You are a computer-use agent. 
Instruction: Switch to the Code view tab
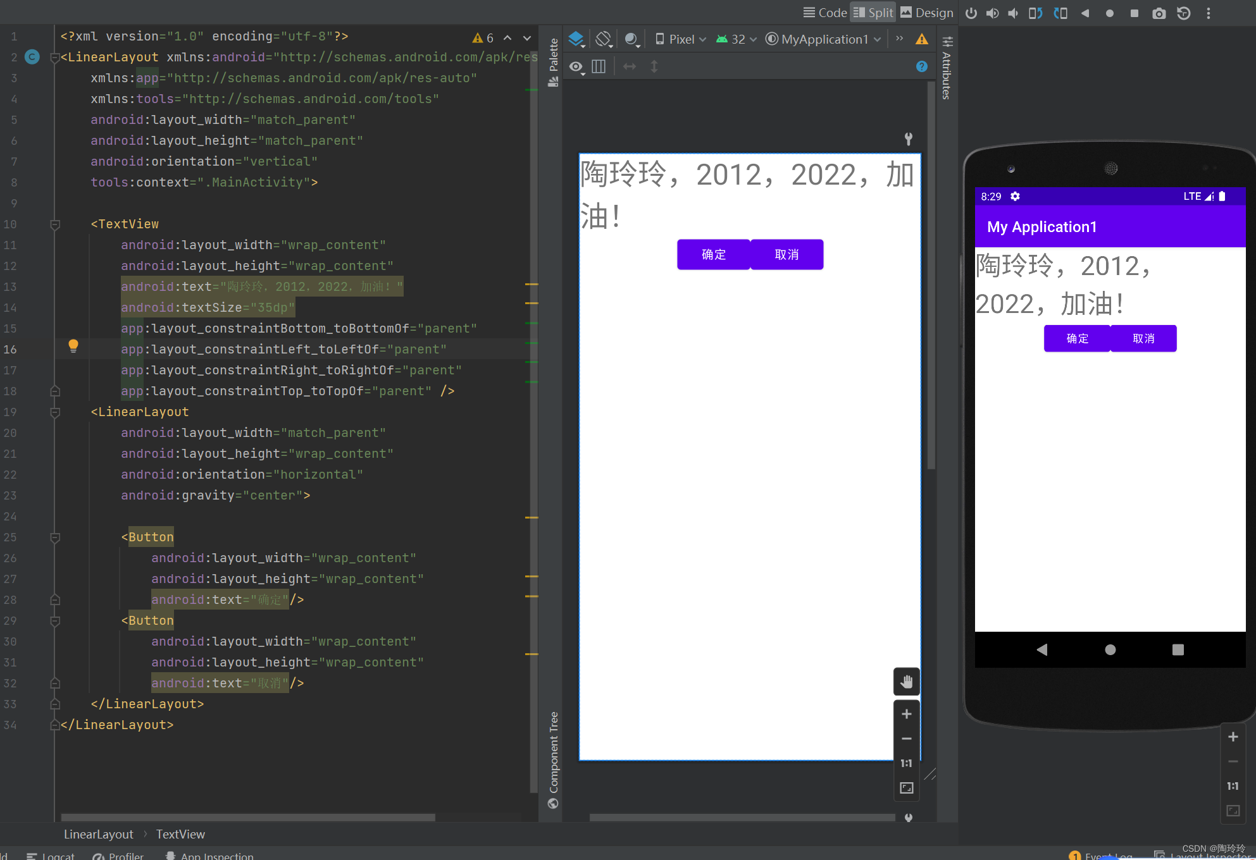(x=825, y=13)
